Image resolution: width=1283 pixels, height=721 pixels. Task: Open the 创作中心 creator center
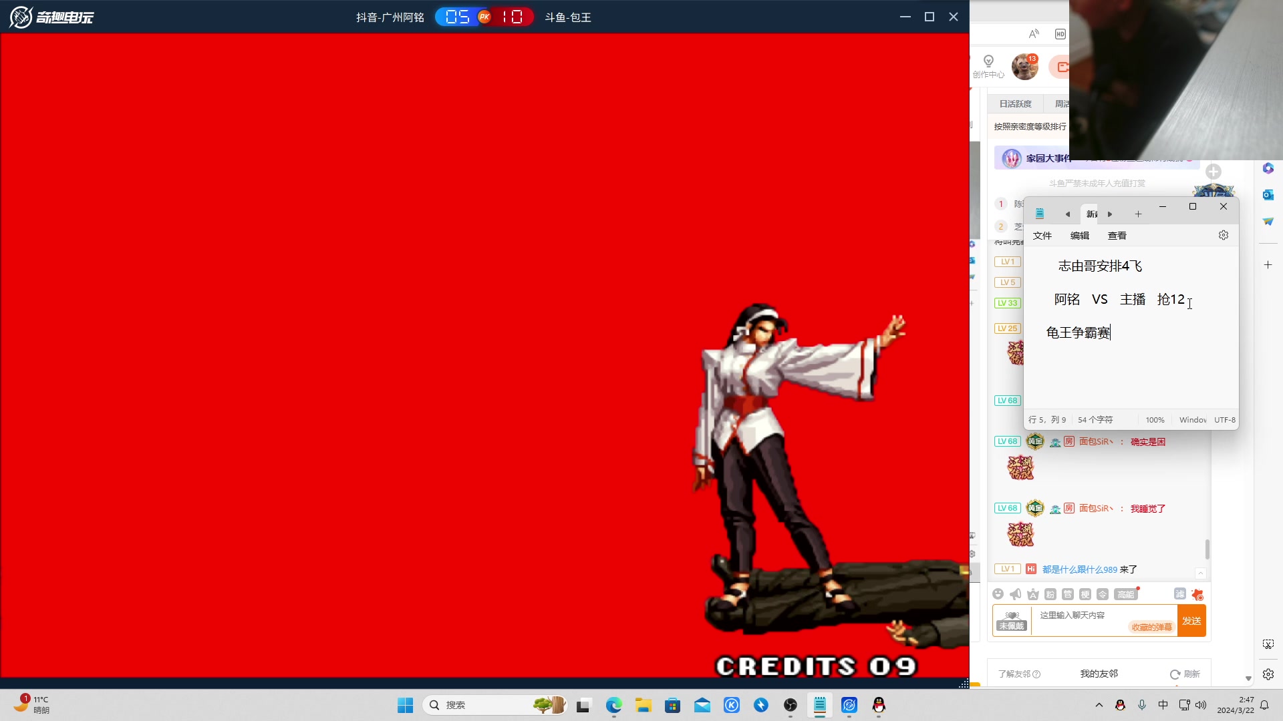coord(988,67)
